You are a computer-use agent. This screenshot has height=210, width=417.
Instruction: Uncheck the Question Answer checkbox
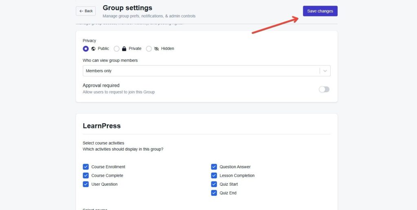coord(214,167)
